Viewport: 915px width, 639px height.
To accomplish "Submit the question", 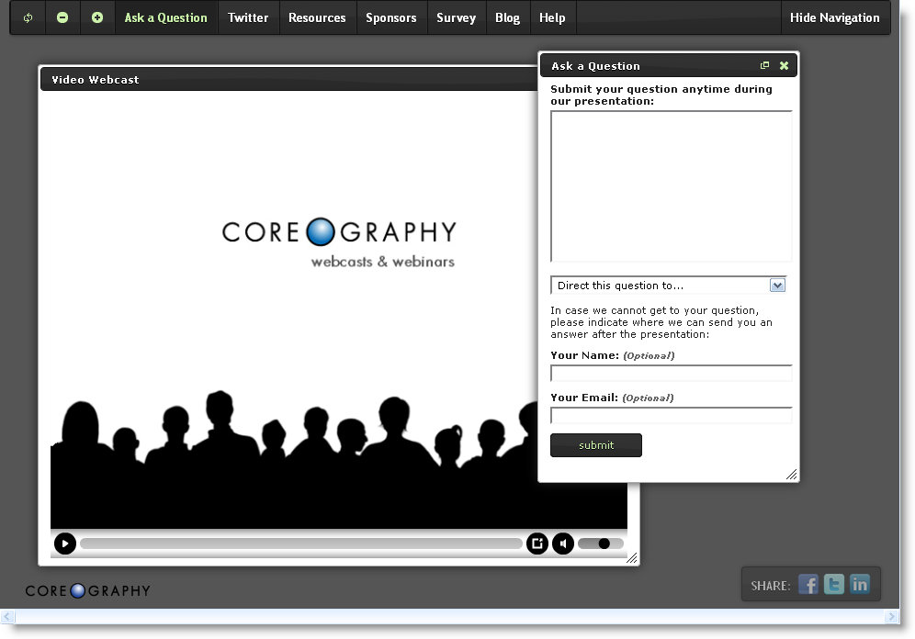I will point(596,445).
